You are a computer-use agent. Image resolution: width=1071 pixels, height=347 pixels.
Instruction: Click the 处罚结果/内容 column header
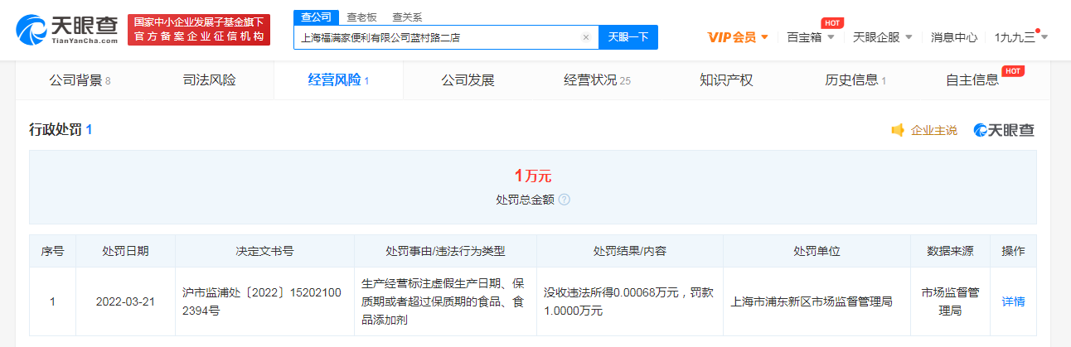pos(629,251)
